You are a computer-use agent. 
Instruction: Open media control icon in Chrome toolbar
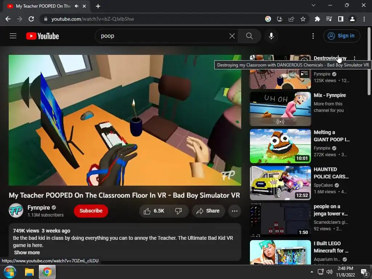[329, 19]
